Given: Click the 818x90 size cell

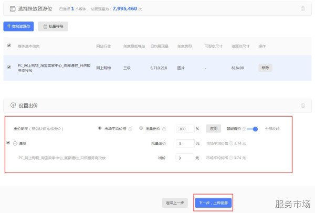Looking at the screenshot, I should pos(238,68).
